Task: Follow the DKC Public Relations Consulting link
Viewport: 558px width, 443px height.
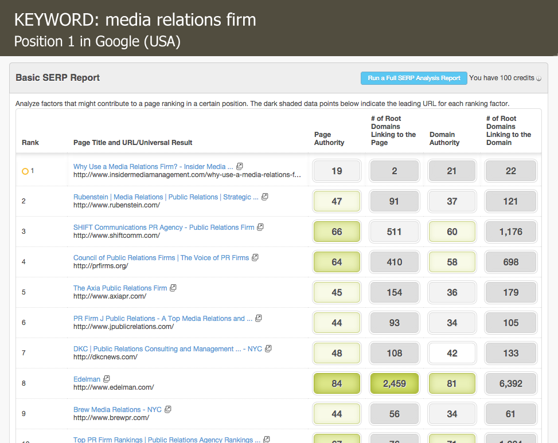Action: coord(167,349)
